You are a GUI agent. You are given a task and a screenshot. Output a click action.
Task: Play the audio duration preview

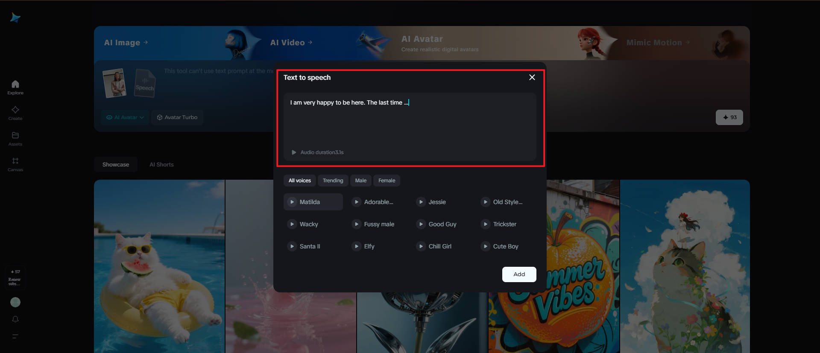pos(294,152)
